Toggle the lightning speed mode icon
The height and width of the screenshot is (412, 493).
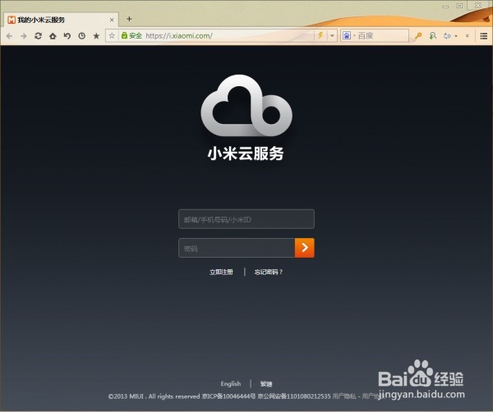click(320, 35)
